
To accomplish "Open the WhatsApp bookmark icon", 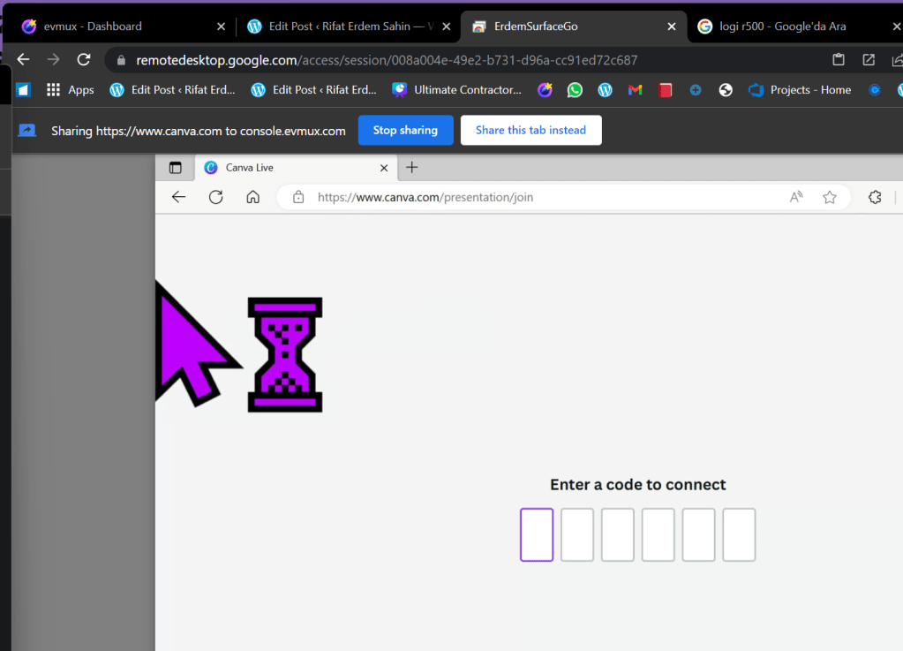I will pos(575,90).
